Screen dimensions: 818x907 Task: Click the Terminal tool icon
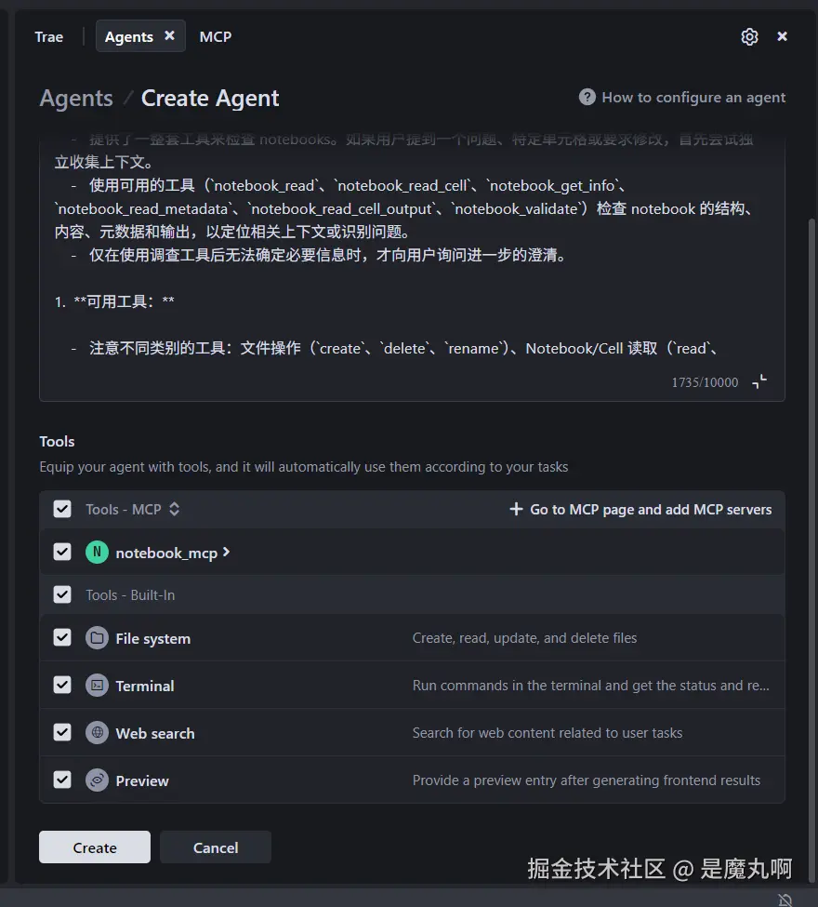coord(97,686)
